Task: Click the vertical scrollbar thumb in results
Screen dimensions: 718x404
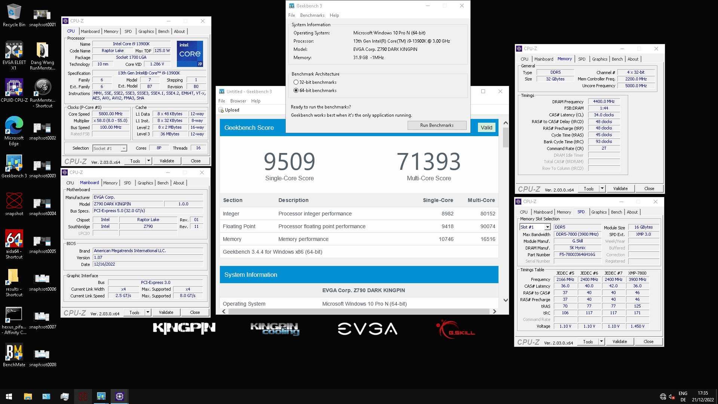Action: pos(506,138)
